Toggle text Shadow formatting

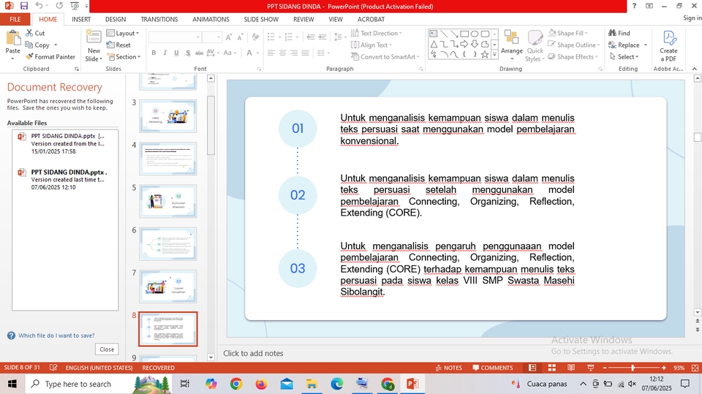tap(188, 53)
